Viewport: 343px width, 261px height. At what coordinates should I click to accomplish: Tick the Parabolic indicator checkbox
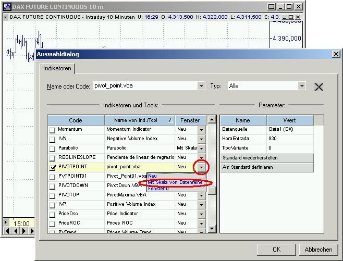tap(52, 148)
